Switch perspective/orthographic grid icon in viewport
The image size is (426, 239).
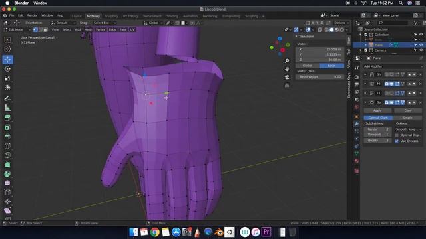tap(287, 86)
